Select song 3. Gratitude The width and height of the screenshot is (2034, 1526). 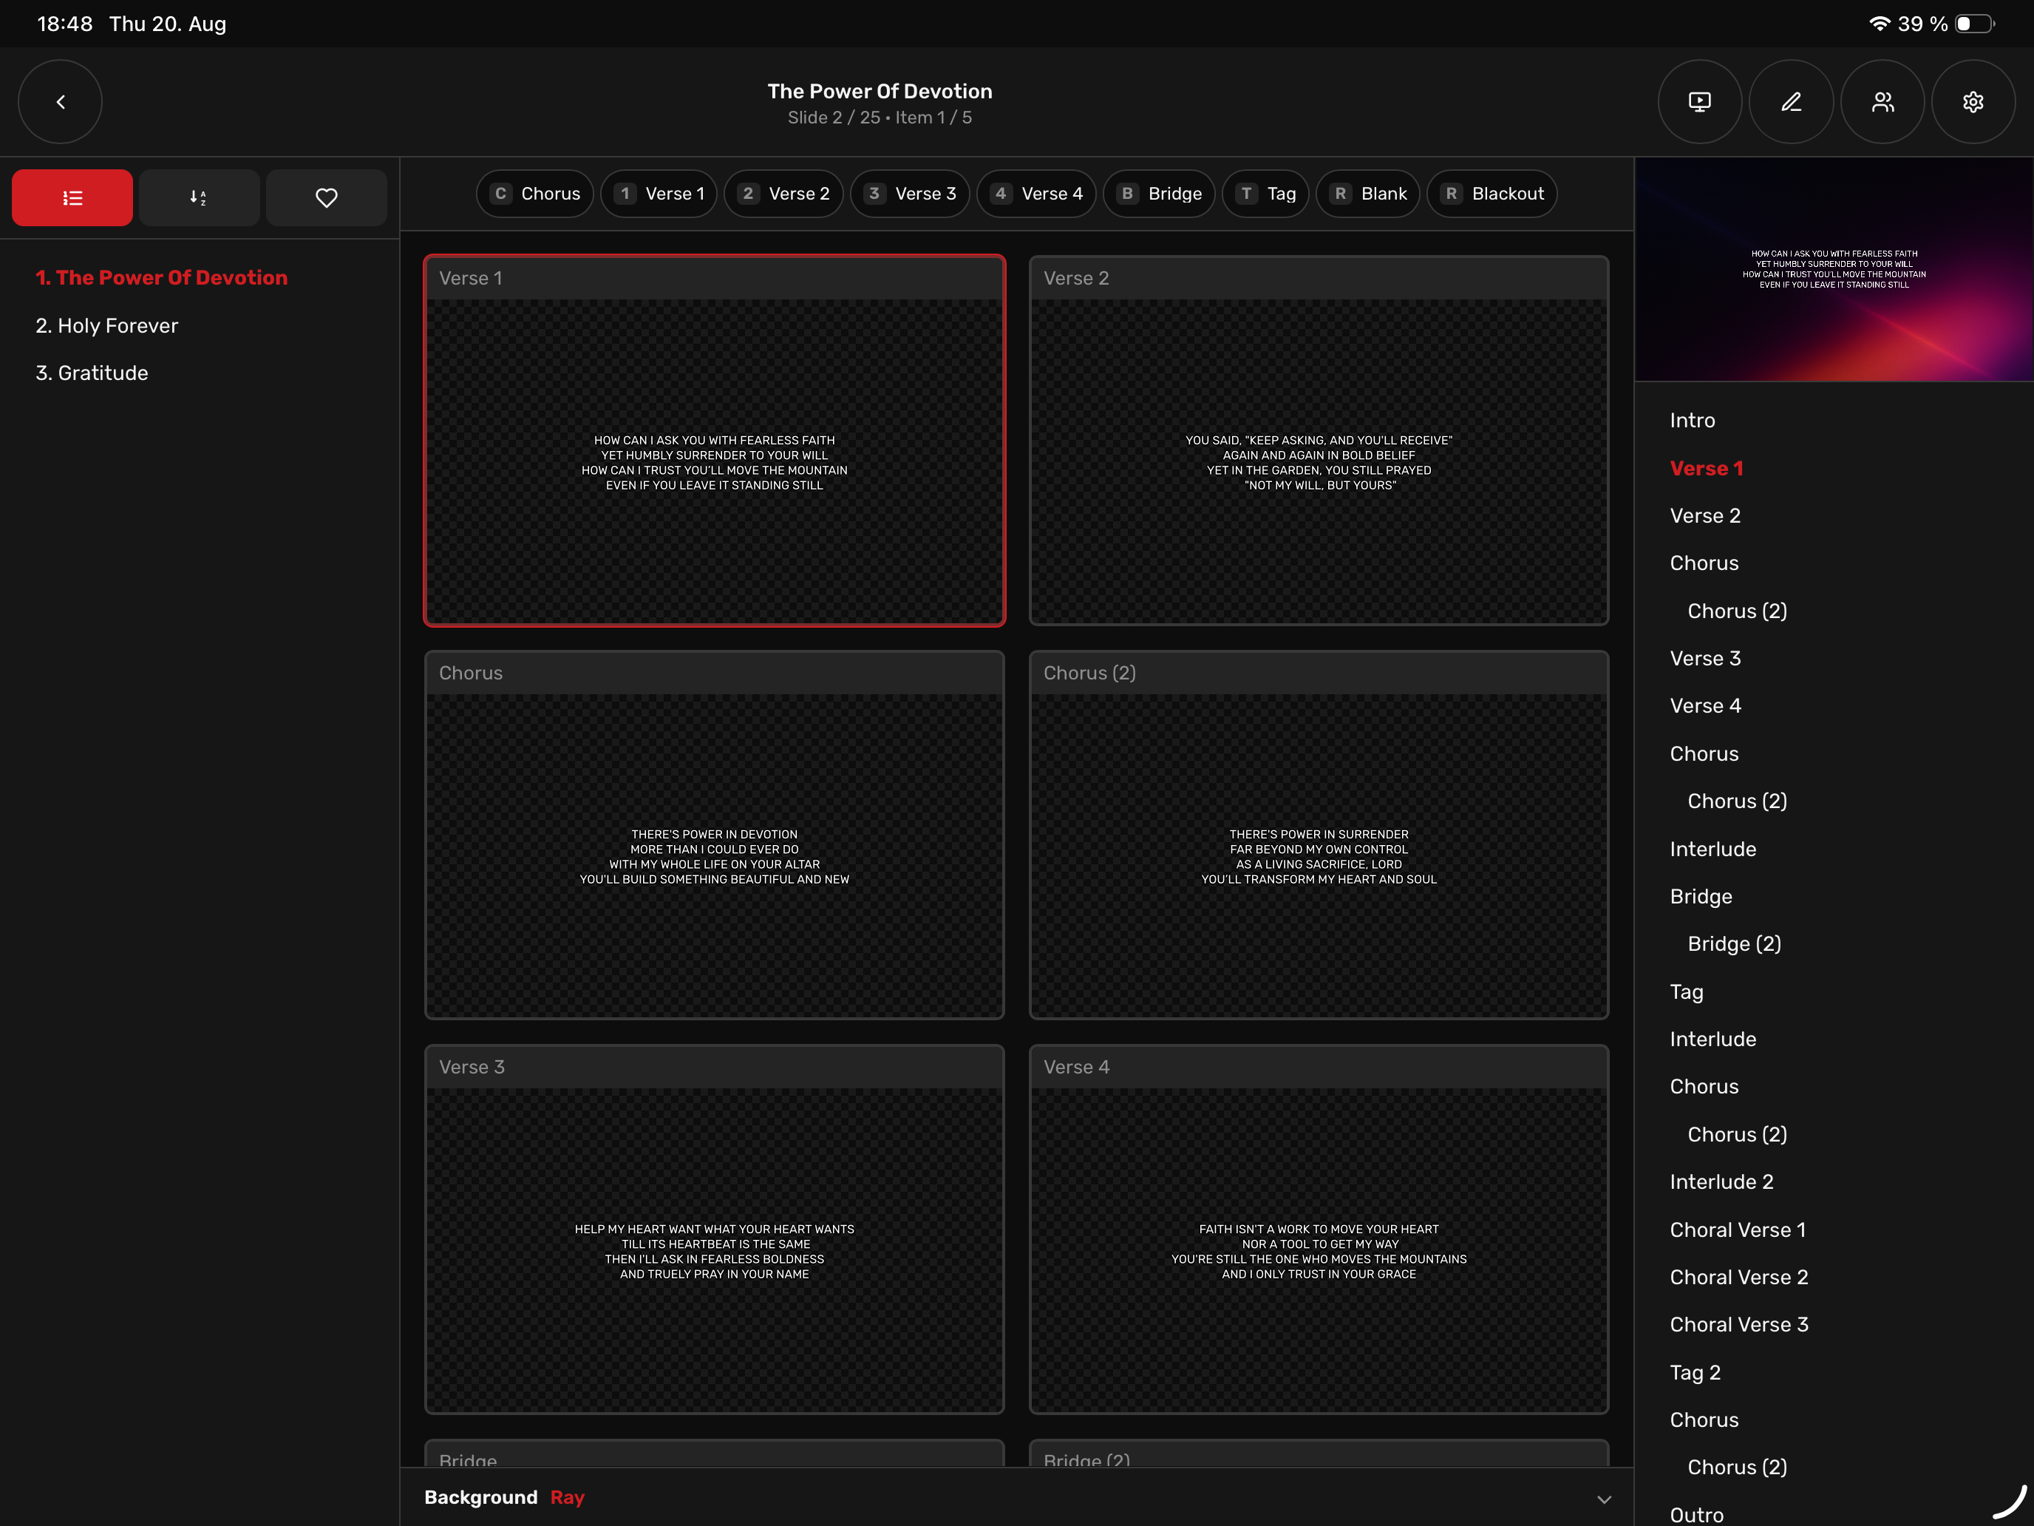(x=92, y=373)
